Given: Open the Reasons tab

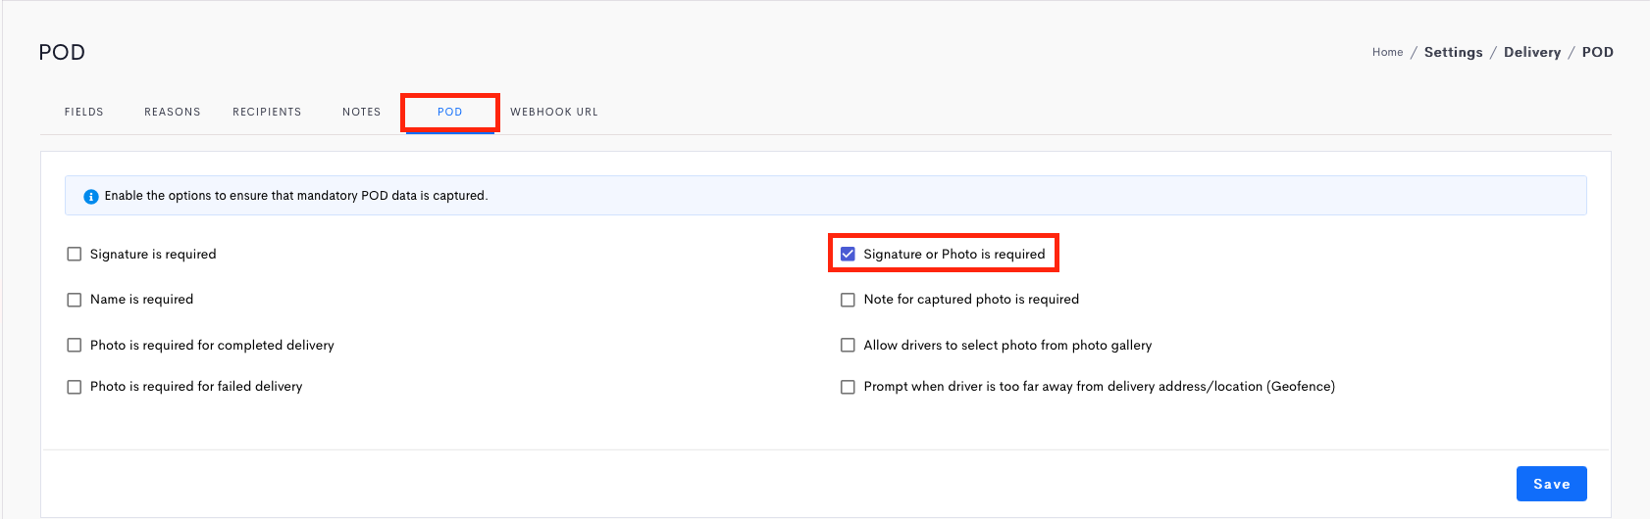Looking at the screenshot, I should [x=173, y=112].
